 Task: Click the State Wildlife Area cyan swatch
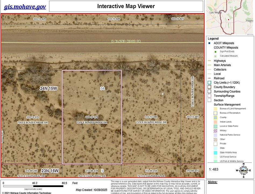(x=215, y=153)
